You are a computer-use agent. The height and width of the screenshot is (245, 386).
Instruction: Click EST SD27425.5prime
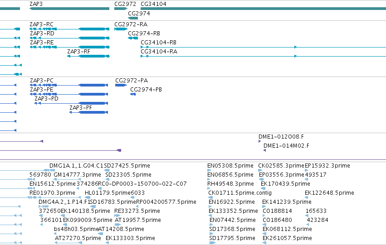tap(127, 166)
